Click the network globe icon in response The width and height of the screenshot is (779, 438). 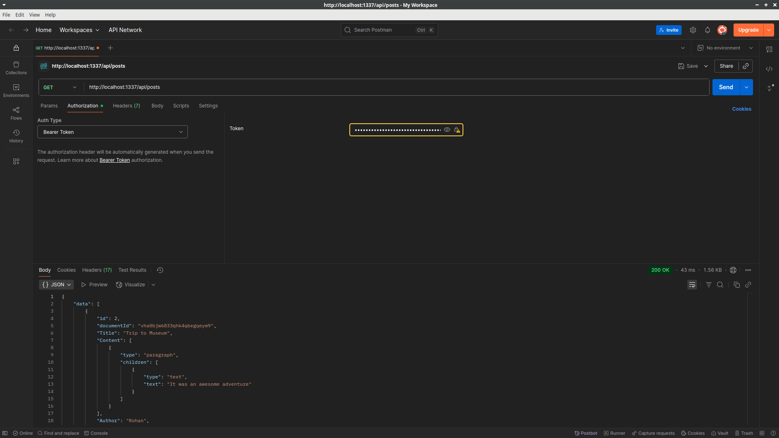[x=733, y=270]
